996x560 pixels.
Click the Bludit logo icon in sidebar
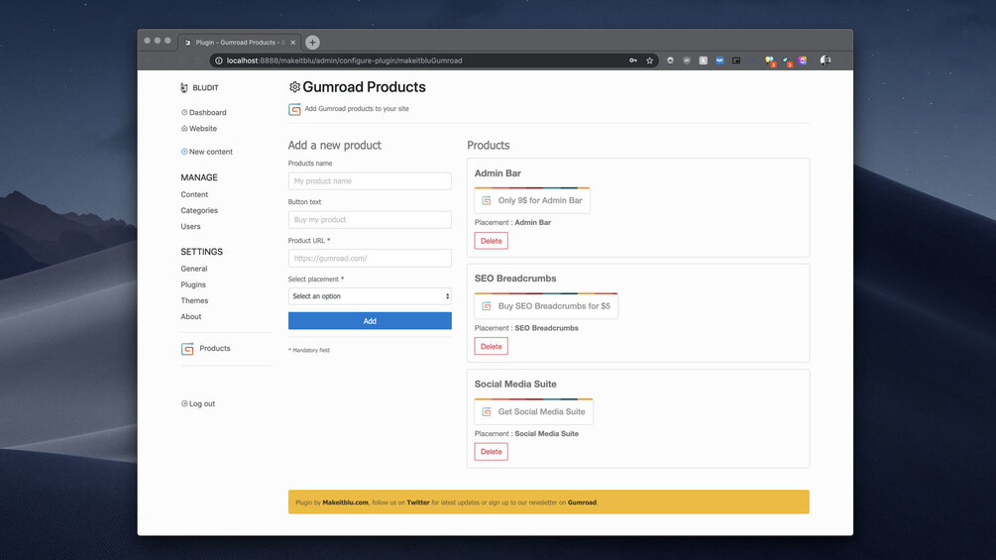(184, 87)
